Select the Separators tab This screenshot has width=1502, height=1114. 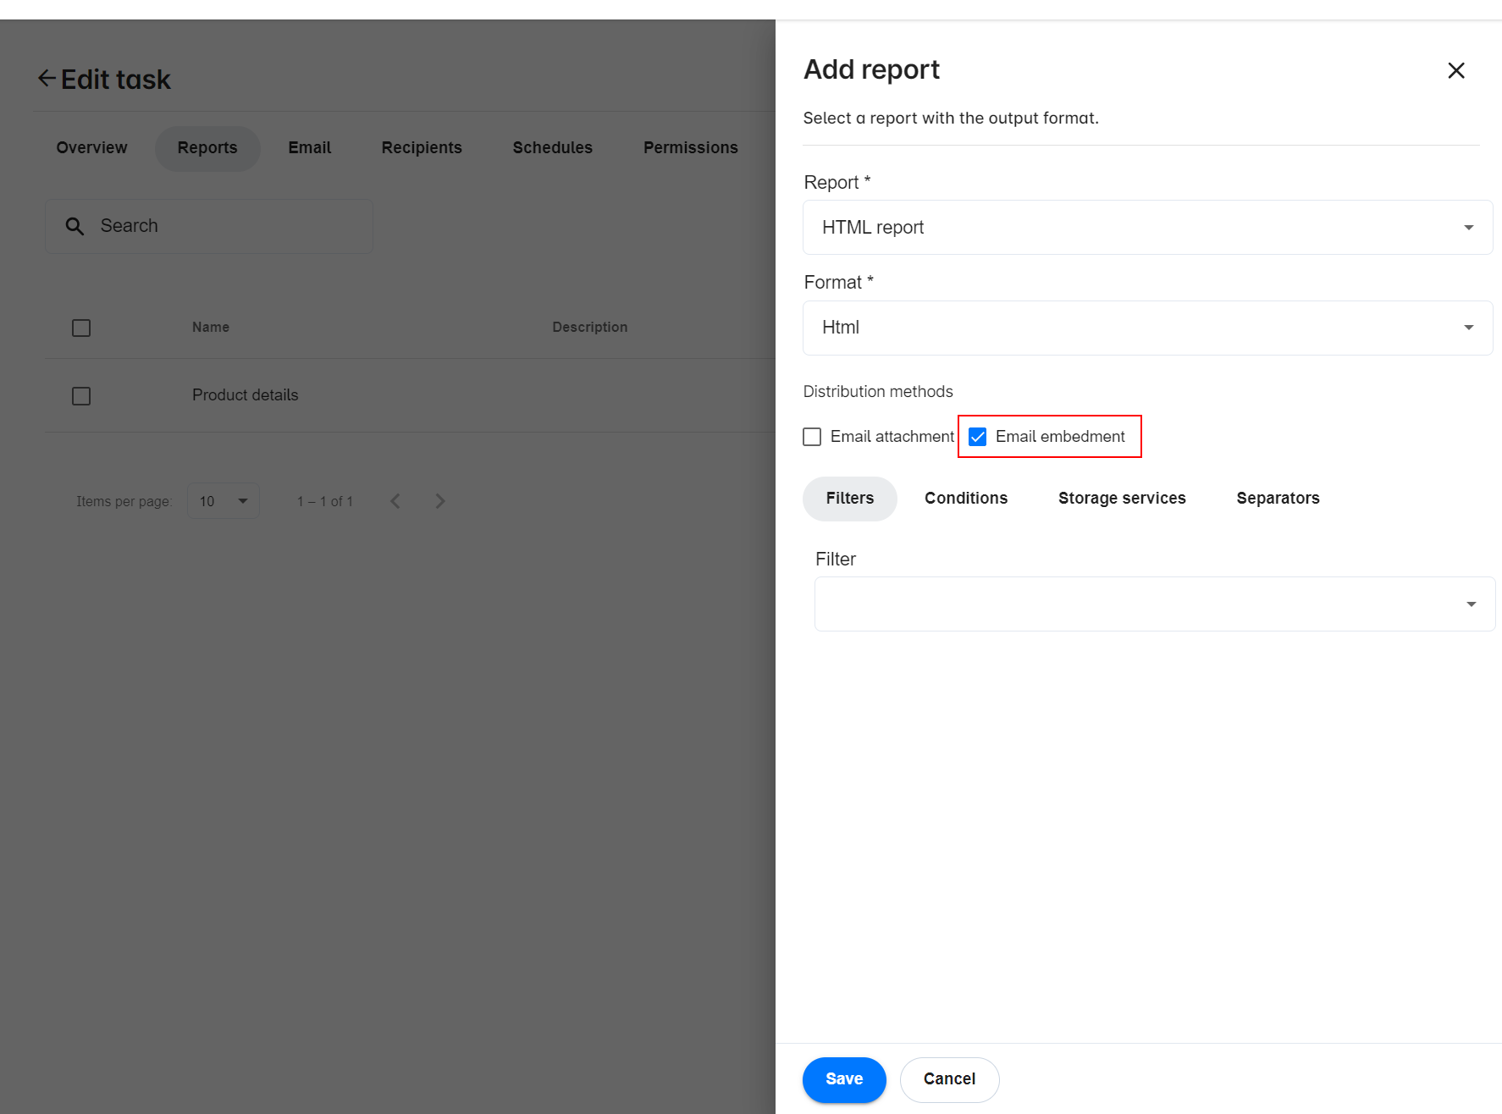coord(1278,498)
